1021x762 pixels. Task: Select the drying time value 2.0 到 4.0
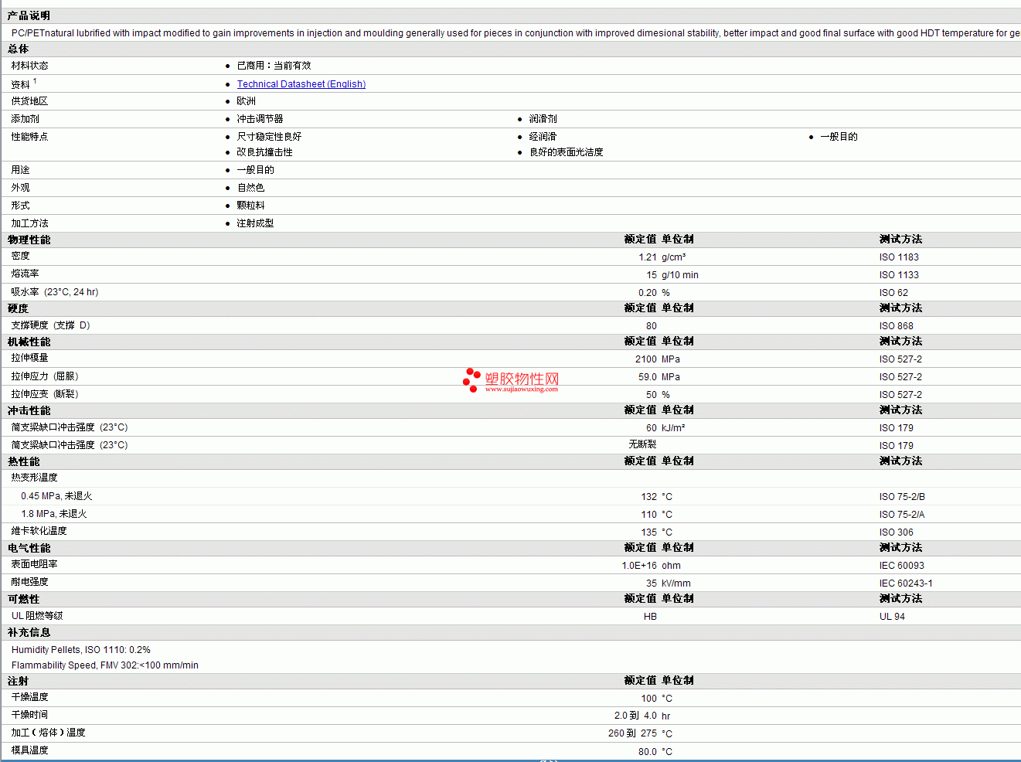tap(635, 716)
